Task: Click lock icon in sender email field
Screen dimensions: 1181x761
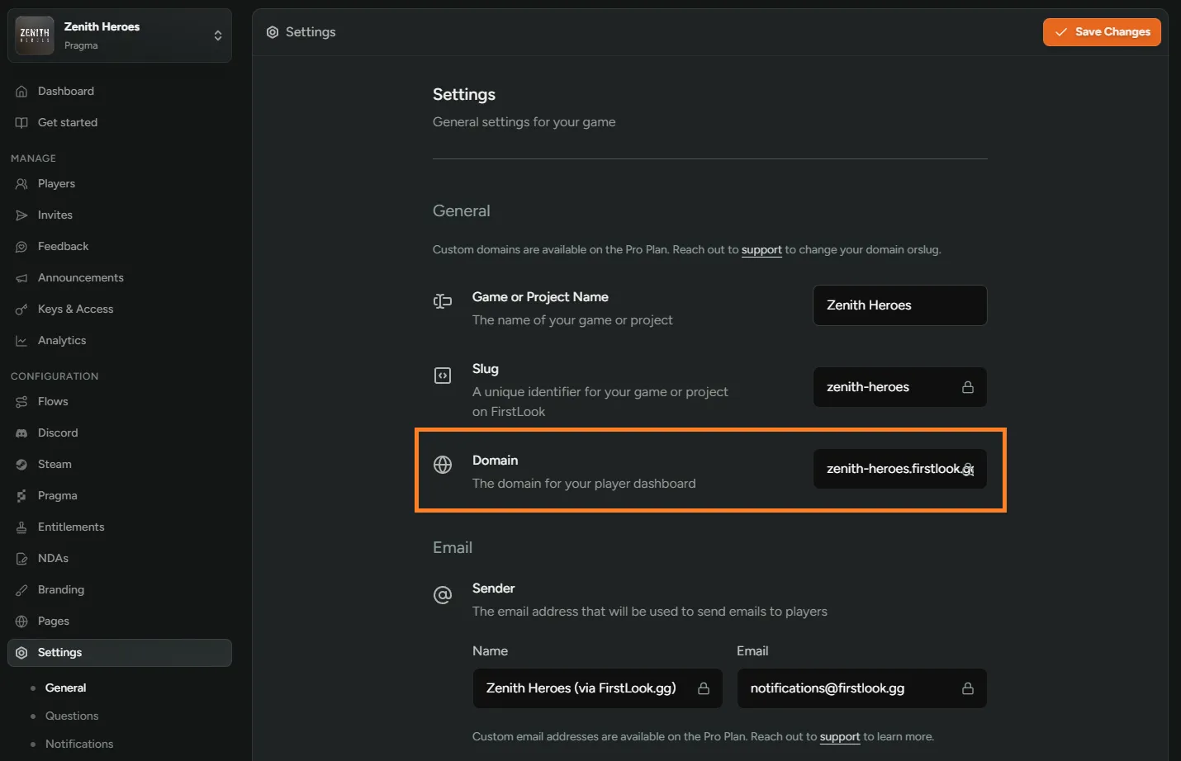Action: point(967,688)
